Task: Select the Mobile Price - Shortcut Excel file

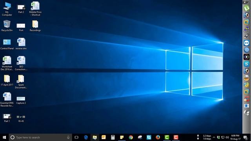Action: coord(35,9)
